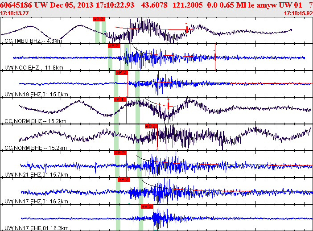Click the eP 2 pick flag on NN17 EHZ
This screenshot has width=313, height=231.
(x=124, y=180)
